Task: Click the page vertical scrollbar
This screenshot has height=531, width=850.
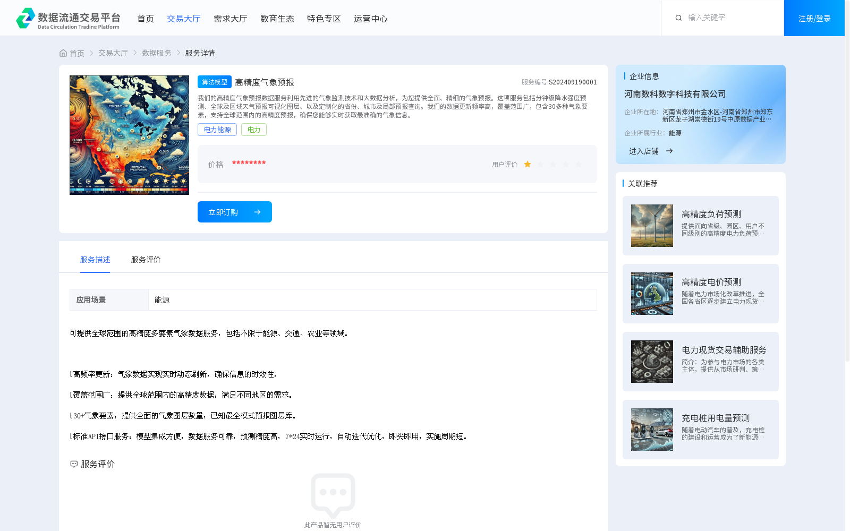Action: tap(847, 181)
